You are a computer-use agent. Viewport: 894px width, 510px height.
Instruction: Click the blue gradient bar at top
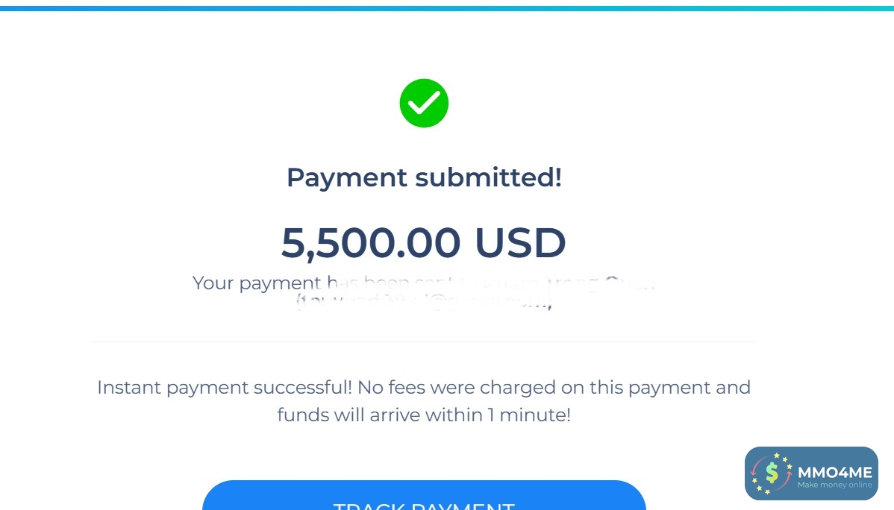447,8
